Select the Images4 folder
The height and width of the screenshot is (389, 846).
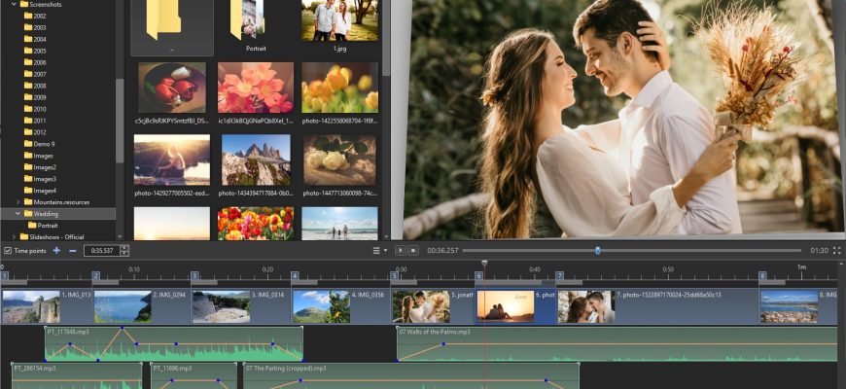click(x=40, y=191)
